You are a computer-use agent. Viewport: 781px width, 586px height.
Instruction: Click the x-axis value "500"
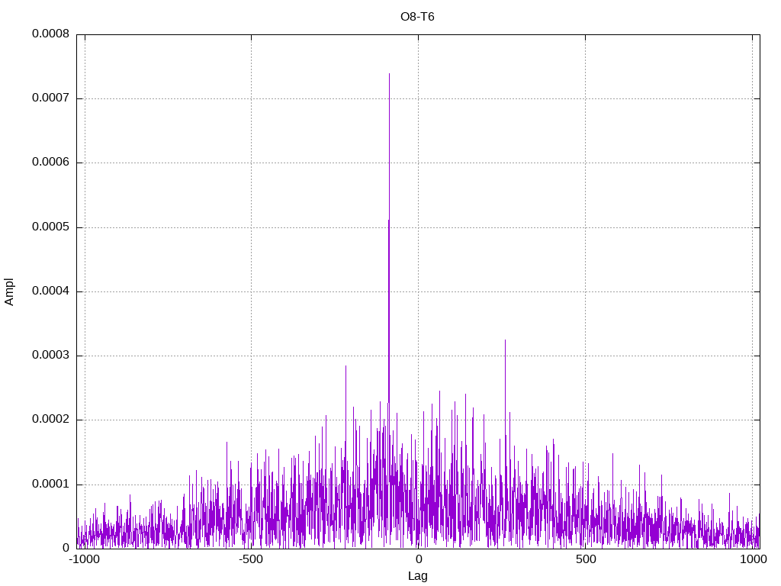coord(586,559)
